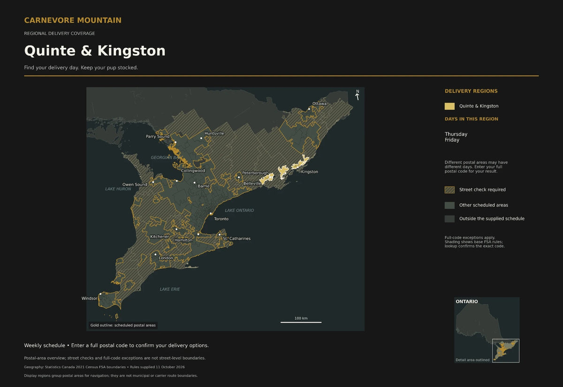Screen dimensions: 563x387
Task: Click the 100 km scale bar
Action: point(301,320)
